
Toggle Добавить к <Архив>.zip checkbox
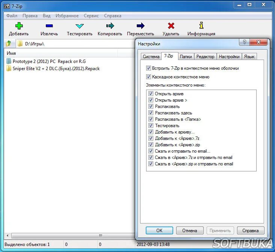pyautogui.click(x=151, y=144)
